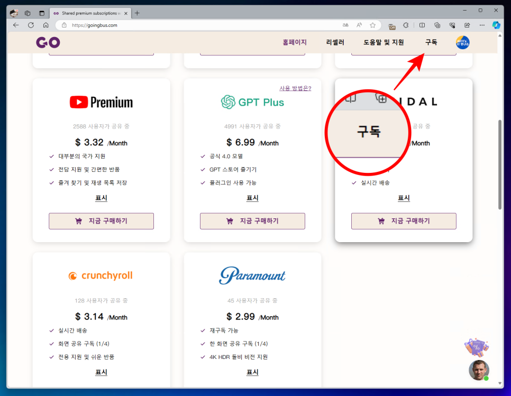Screen dimensions: 511x396
Task: Click the 2588 사용자가 공유 중 text
Action: 102,126
